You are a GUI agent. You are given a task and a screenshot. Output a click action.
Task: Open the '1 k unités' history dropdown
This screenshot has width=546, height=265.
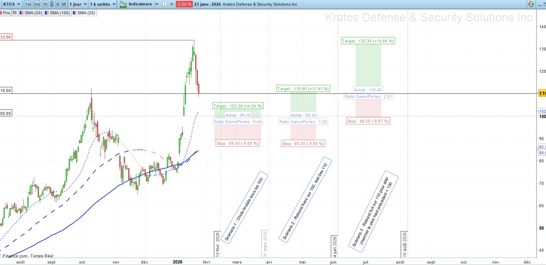pos(103,4)
